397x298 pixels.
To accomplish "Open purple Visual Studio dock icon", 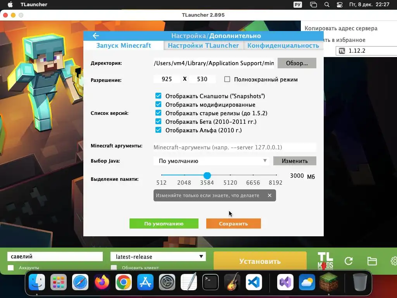I will (285, 282).
